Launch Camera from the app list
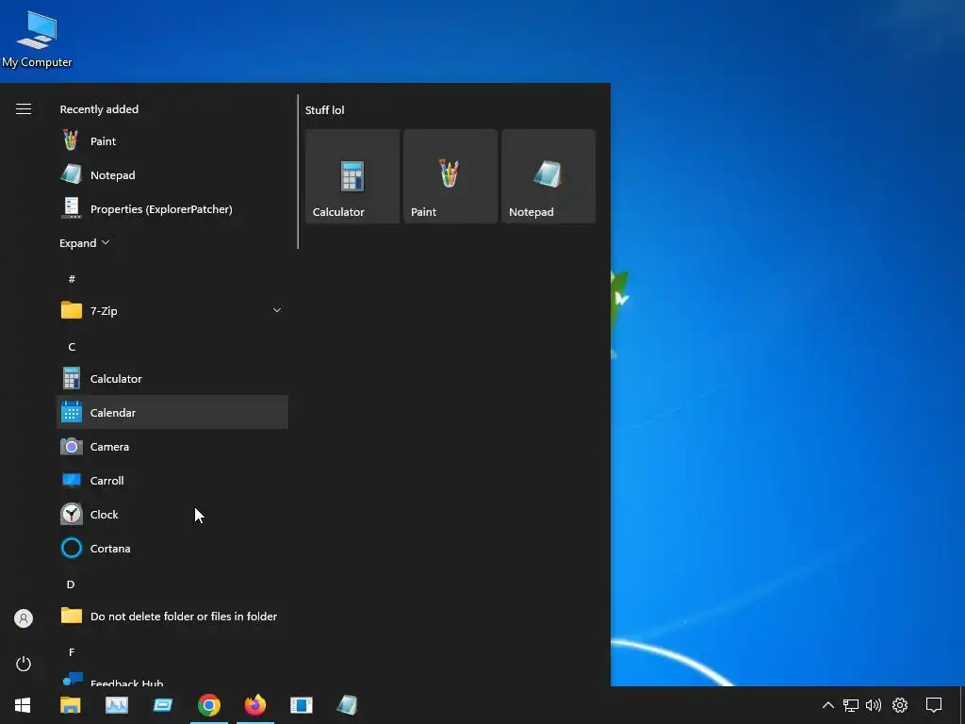 click(172, 446)
